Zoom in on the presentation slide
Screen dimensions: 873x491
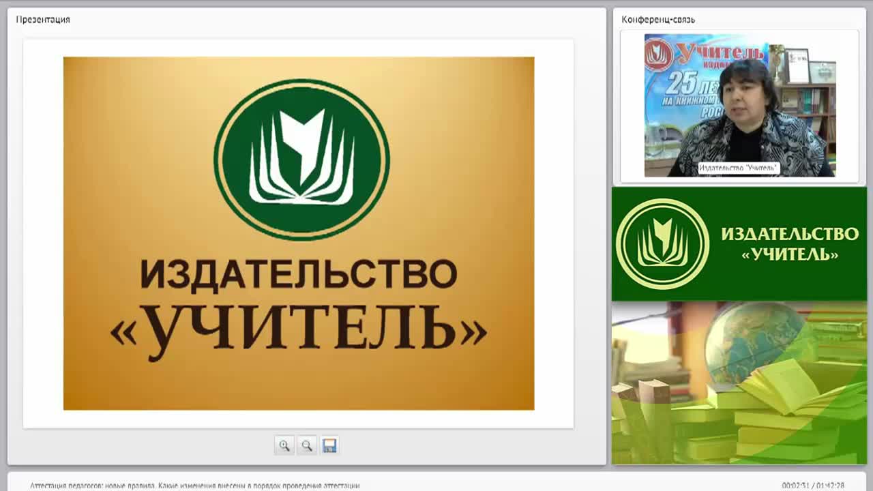coord(284,445)
